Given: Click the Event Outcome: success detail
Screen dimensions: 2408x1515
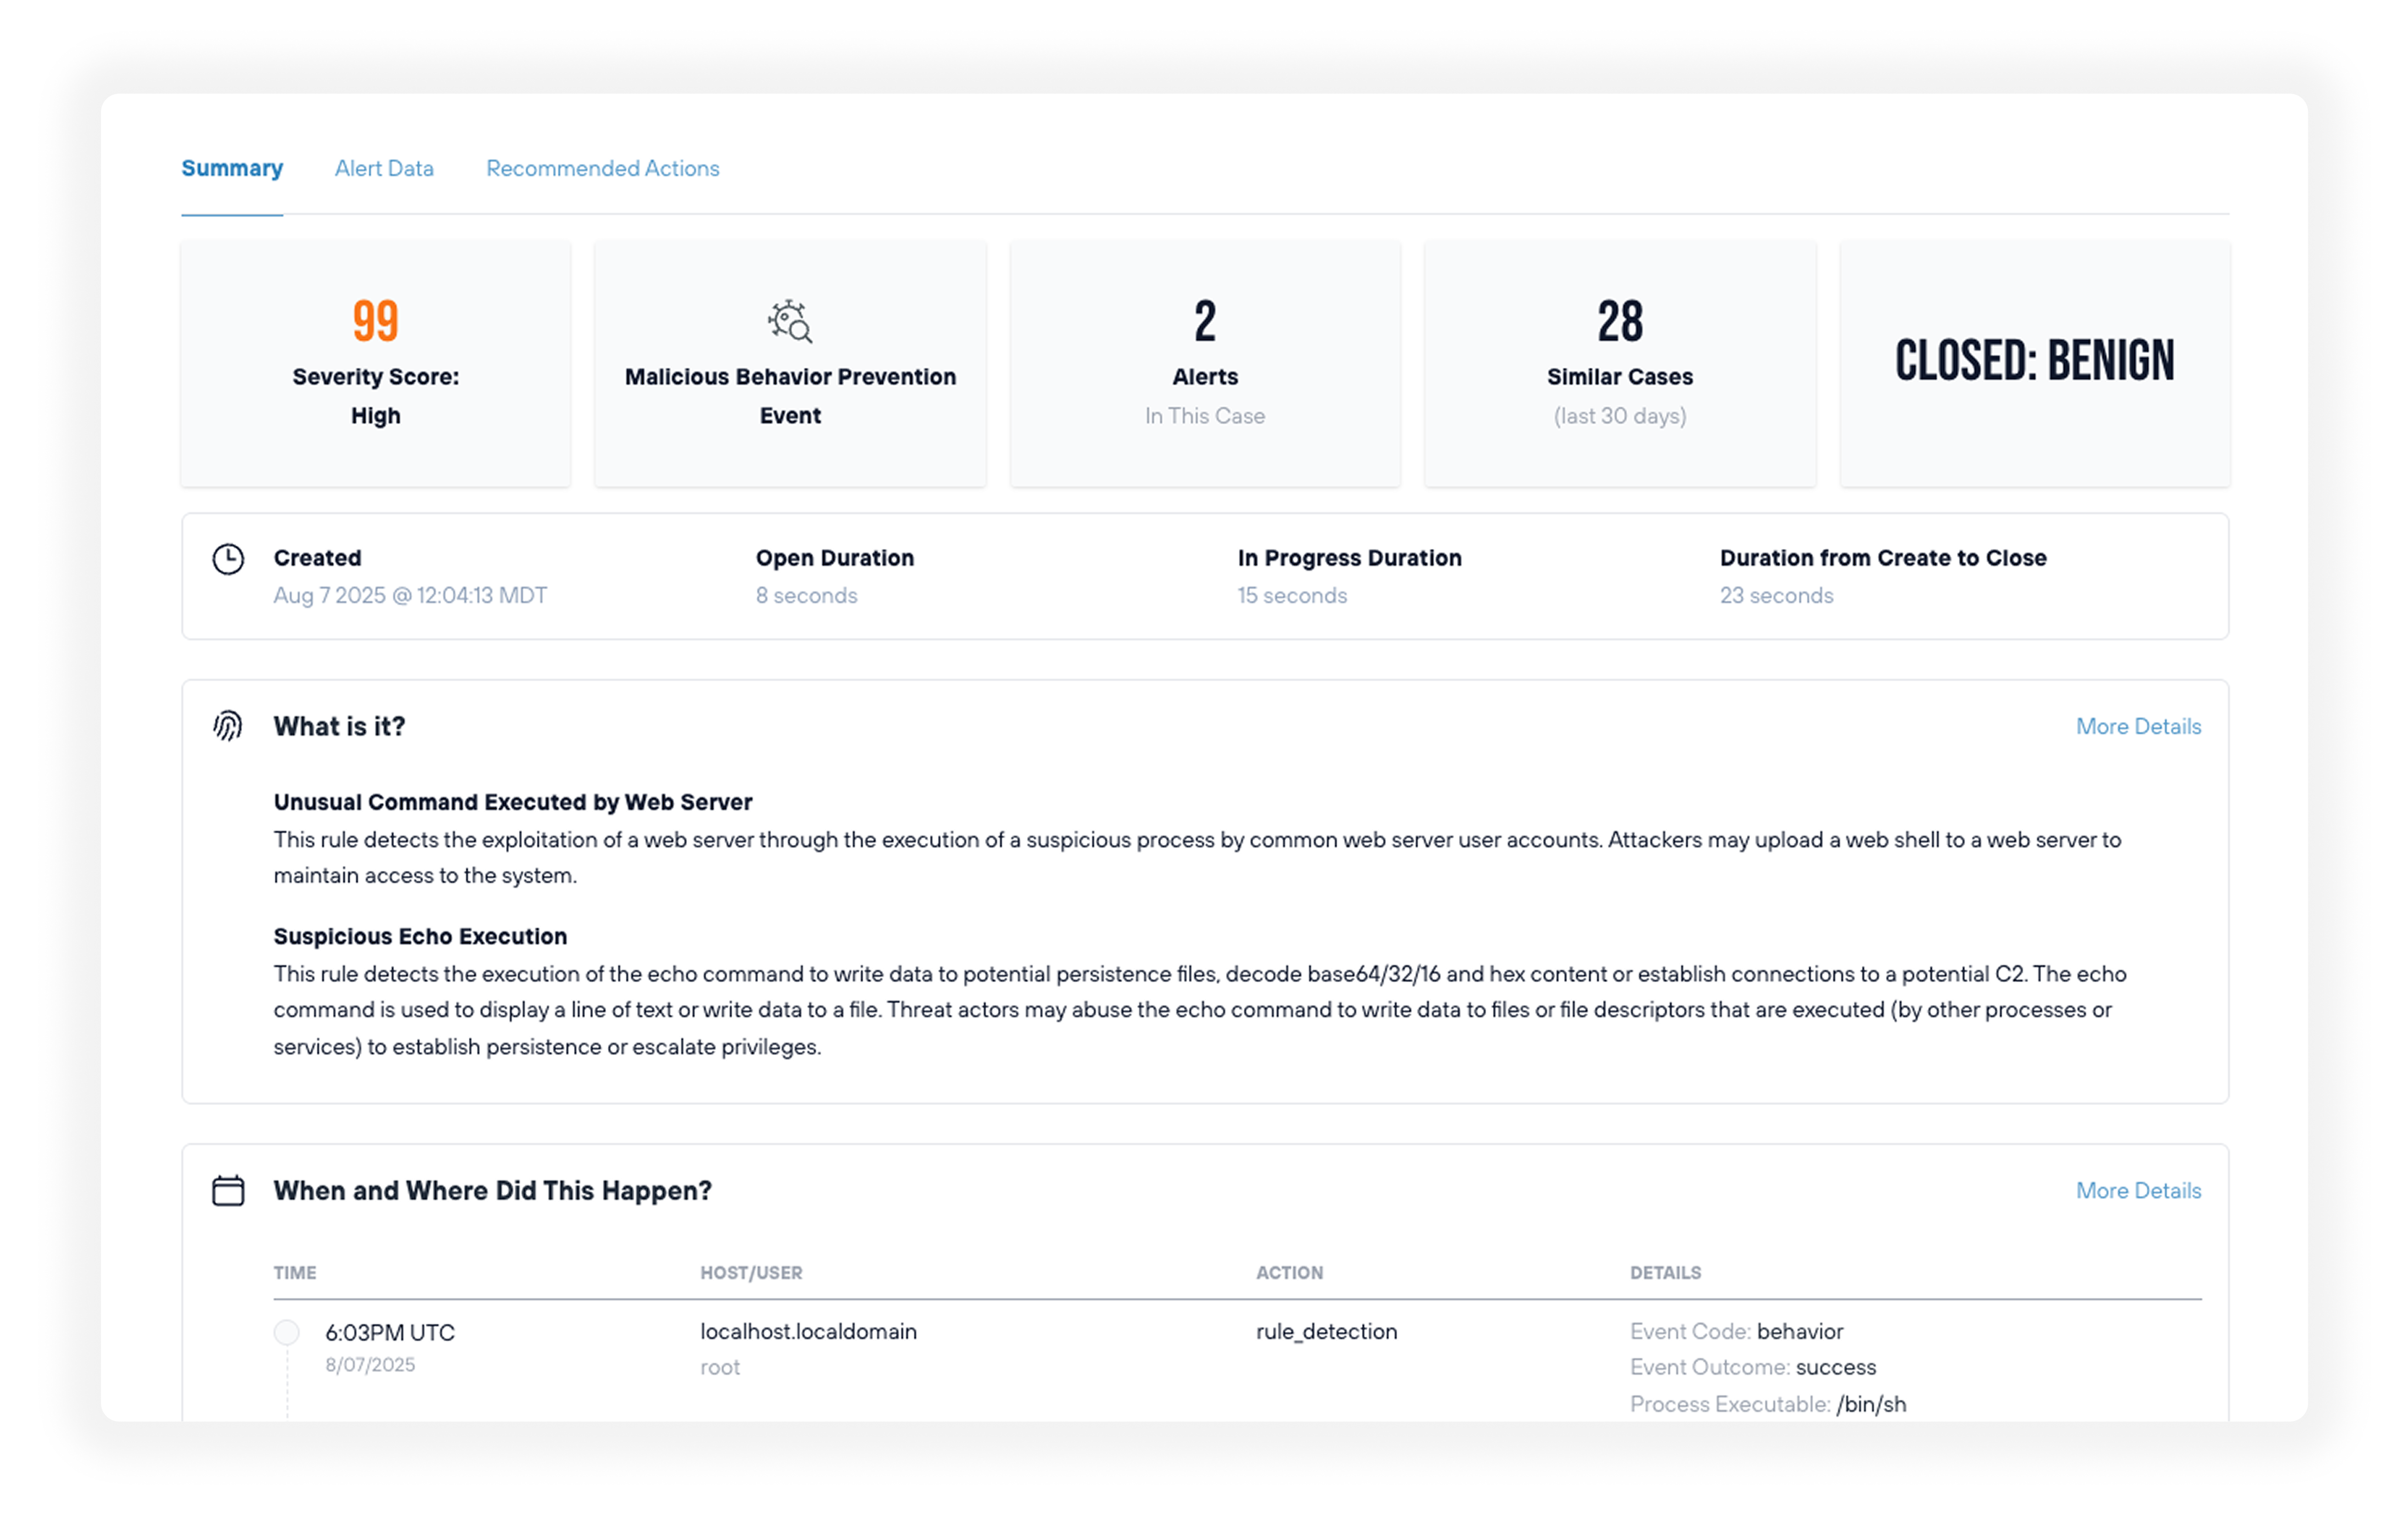Looking at the screenshot, I should [1753, 1367].
